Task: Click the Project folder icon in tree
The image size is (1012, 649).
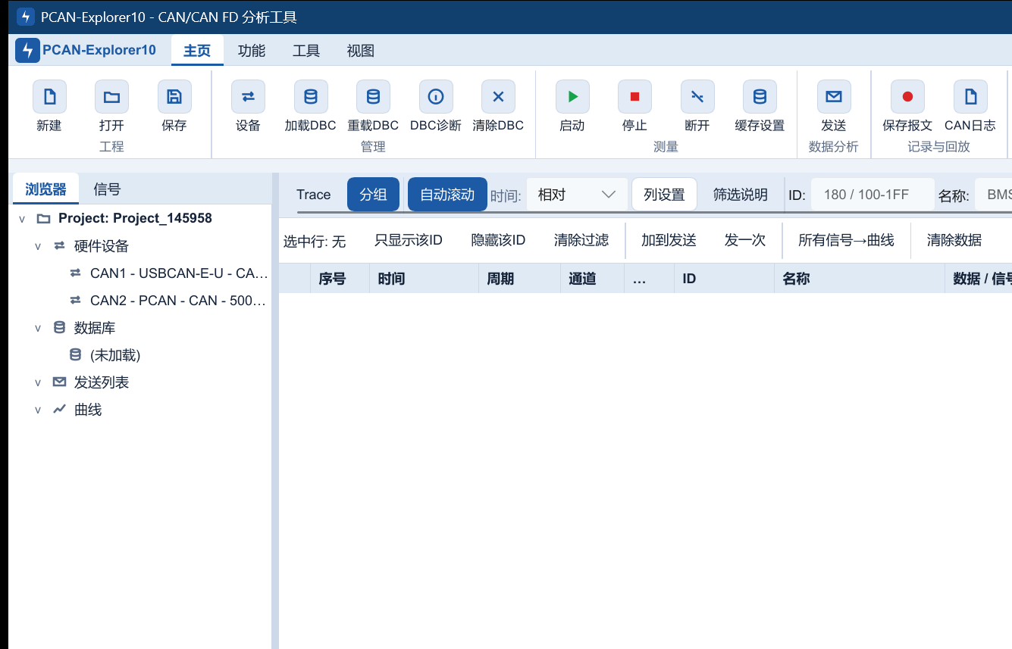Action: pyautogui.click(x=43, y=219)
